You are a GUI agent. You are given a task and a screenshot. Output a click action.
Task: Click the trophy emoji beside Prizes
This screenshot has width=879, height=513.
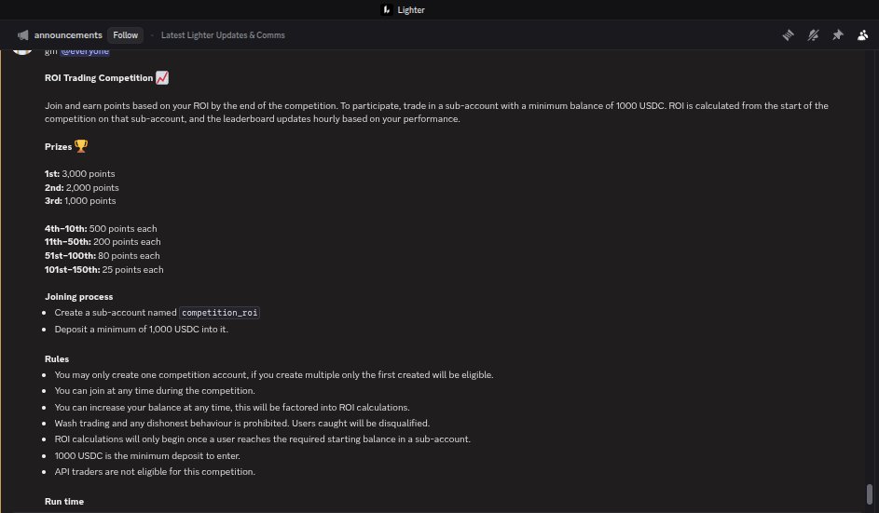point(81,146)
